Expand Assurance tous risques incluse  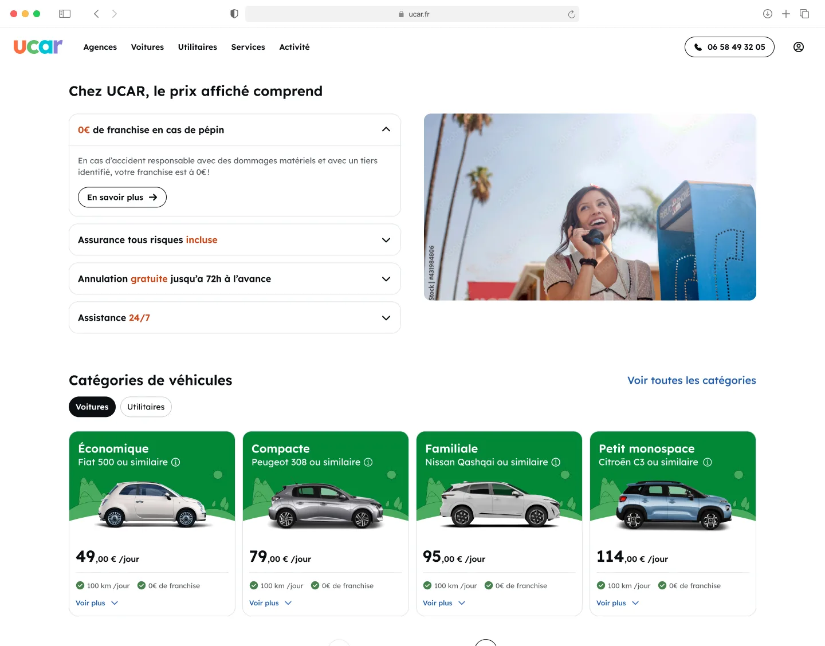tap(235, 240)
